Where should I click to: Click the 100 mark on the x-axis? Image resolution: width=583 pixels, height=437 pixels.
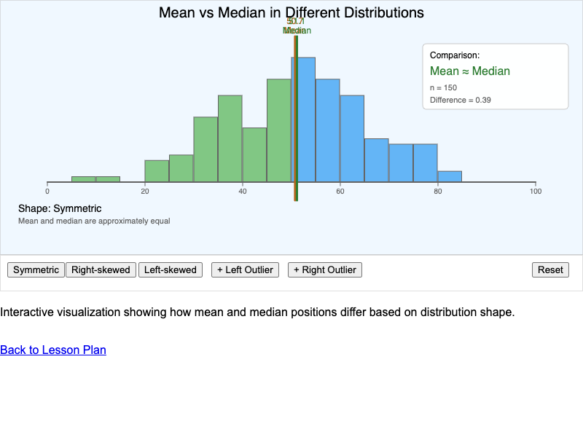coord(535,191)
